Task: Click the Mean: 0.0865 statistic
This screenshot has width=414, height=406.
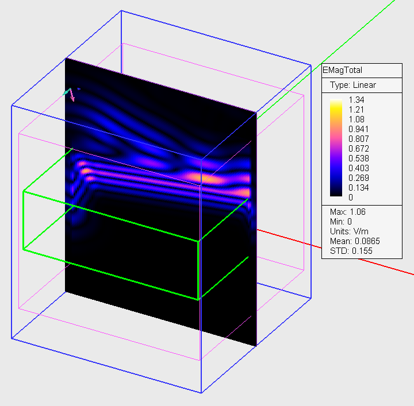Action: (355, 241)
